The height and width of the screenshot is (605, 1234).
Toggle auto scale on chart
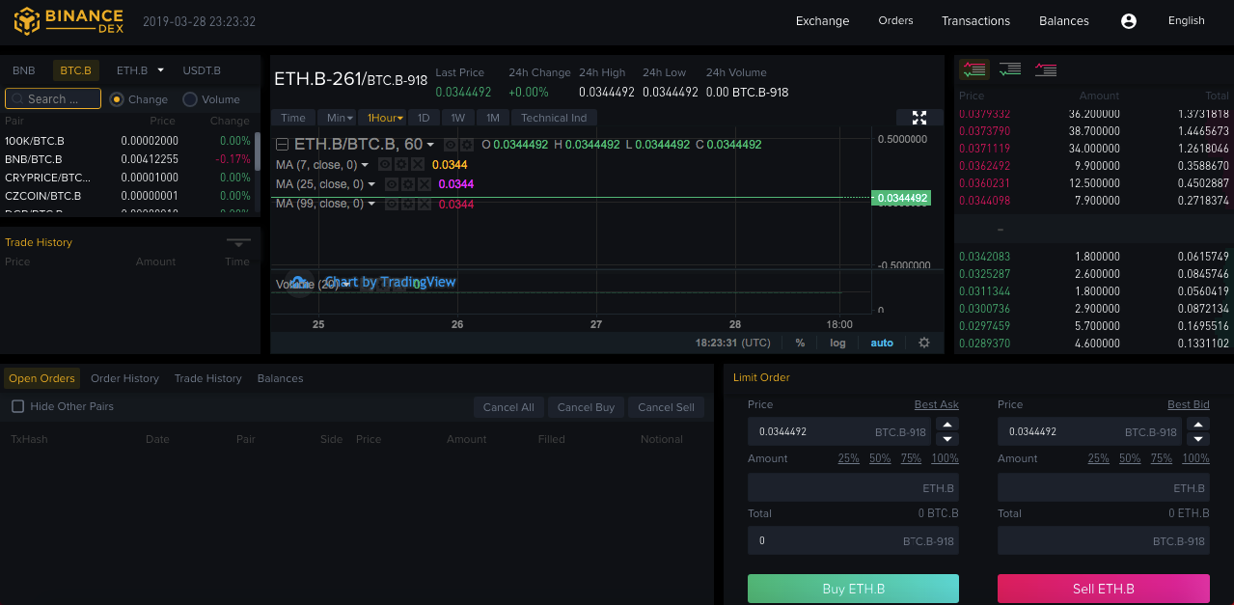click(x=882, y=343)
